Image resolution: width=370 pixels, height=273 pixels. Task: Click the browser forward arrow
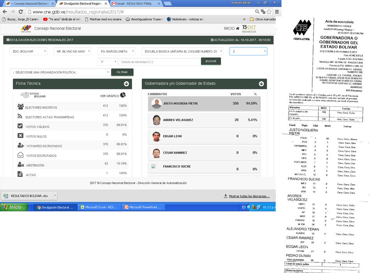[x=13, y=12]
